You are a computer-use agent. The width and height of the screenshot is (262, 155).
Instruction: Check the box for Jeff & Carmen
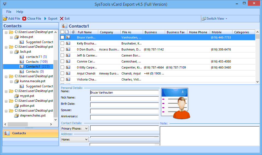(62, 55)
